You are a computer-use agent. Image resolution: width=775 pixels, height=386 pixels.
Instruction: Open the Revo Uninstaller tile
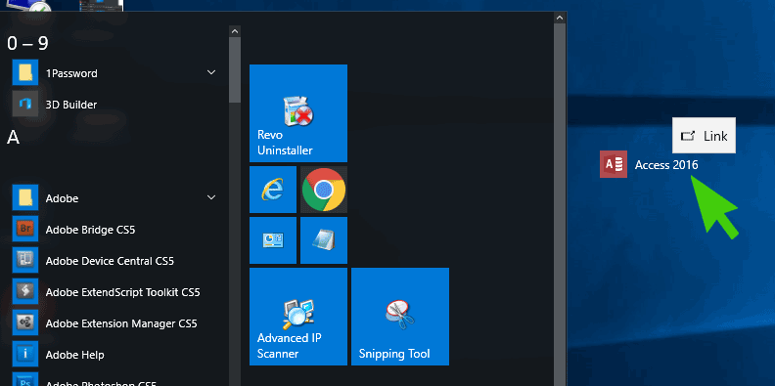click(298, 113)
